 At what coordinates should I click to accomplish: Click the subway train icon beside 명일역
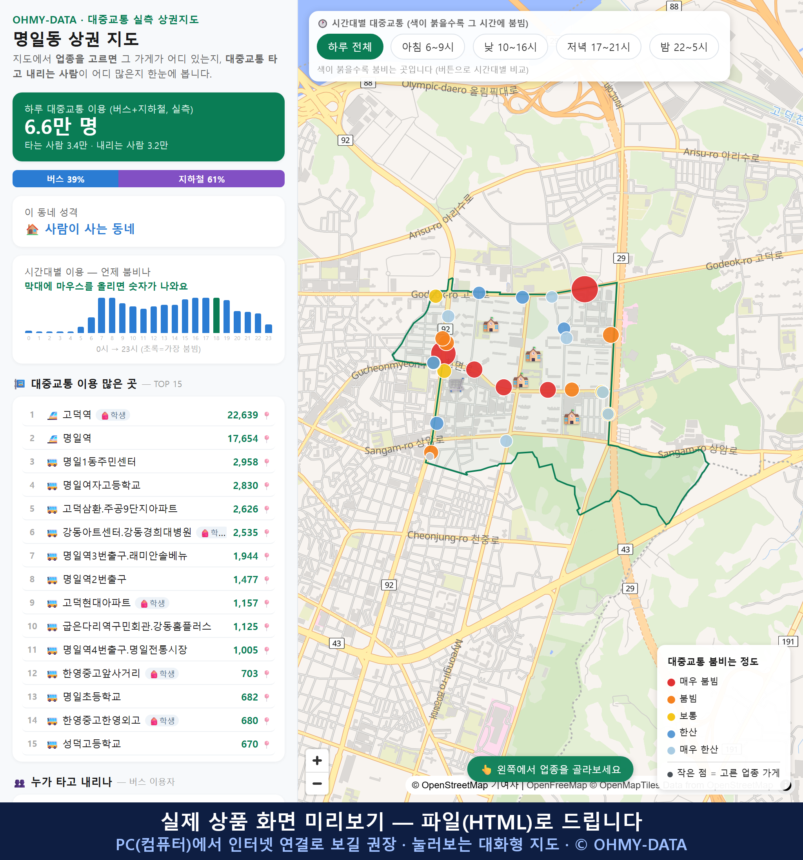[x=53, y=439]
